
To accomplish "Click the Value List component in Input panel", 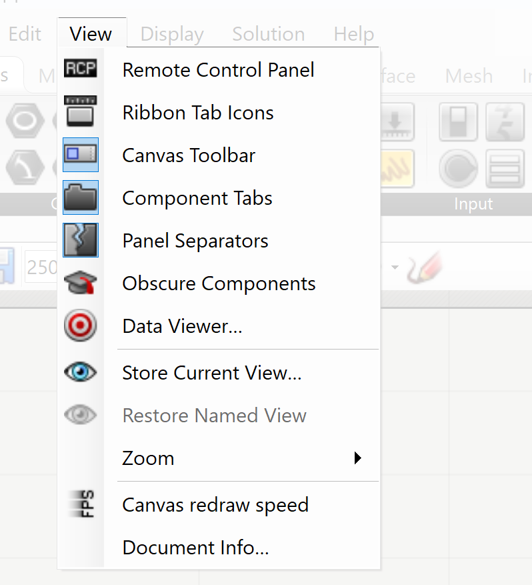I will 505,168.
